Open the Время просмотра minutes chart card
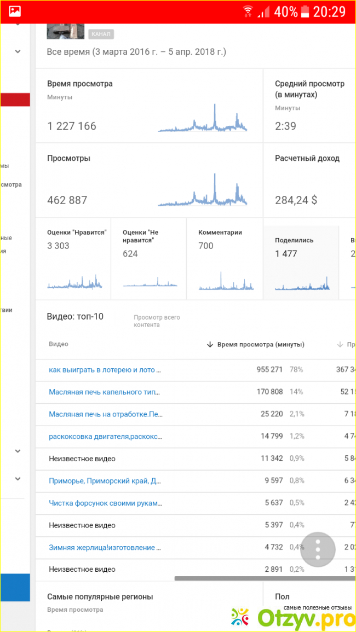The image size is (356, 632). click(x=149, y=106)
